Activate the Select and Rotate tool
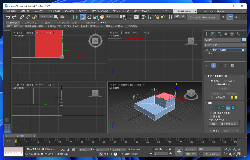This screenshot has width=250, height=160. 89,17
